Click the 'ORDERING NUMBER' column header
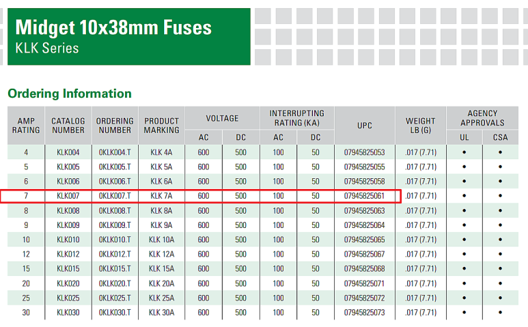Viewport: 528px width, 327px height. pyautogui.click(x=115, y=126)
